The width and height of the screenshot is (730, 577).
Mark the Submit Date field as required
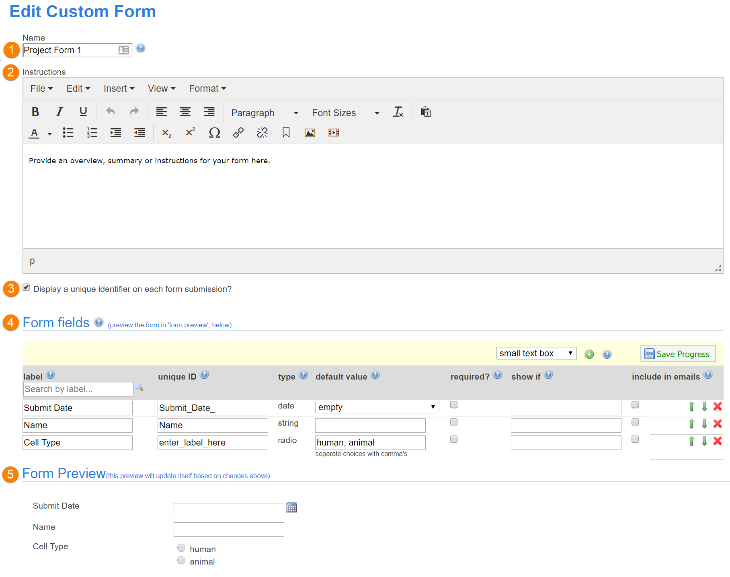(454, 405)
